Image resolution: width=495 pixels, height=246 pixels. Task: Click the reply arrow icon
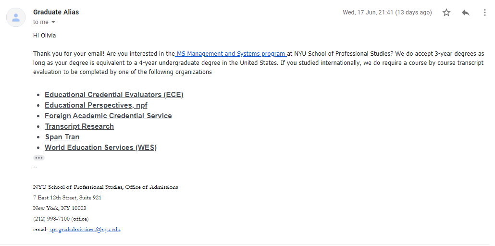coord(465,12)
